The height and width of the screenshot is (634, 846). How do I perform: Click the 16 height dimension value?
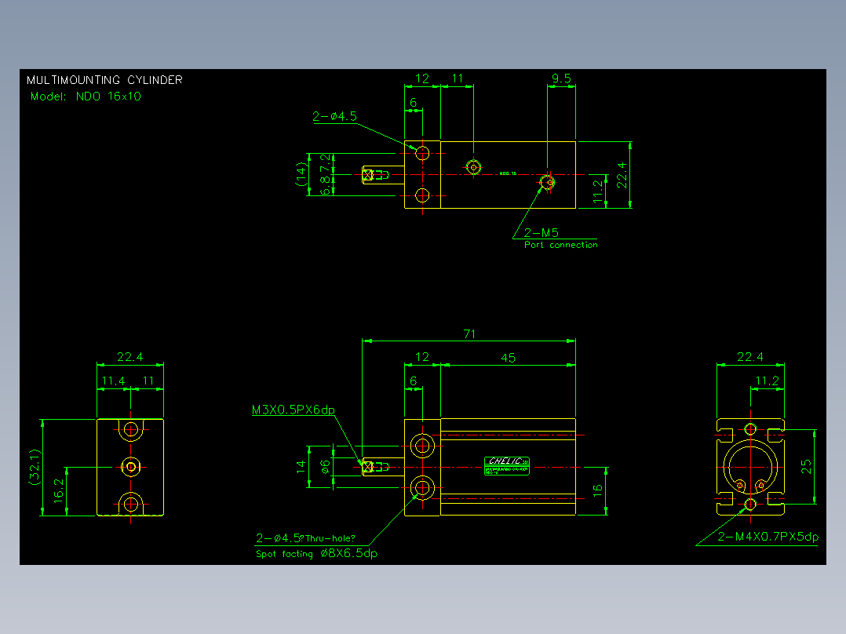(x=597, y=490)
